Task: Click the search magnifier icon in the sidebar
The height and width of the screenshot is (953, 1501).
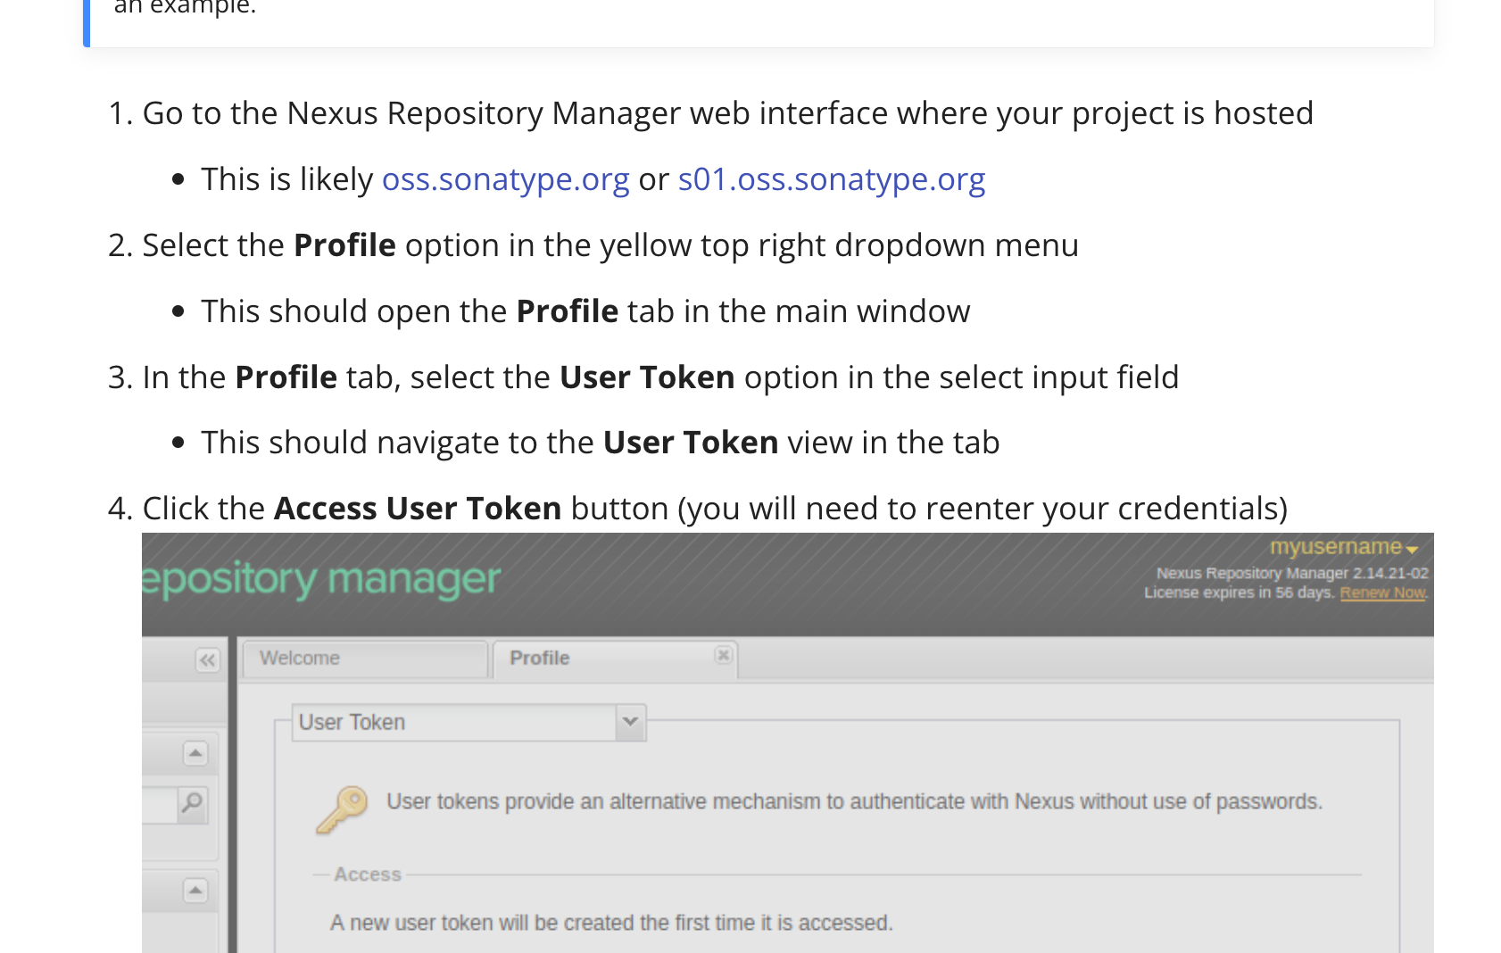Action: point(191,804)
